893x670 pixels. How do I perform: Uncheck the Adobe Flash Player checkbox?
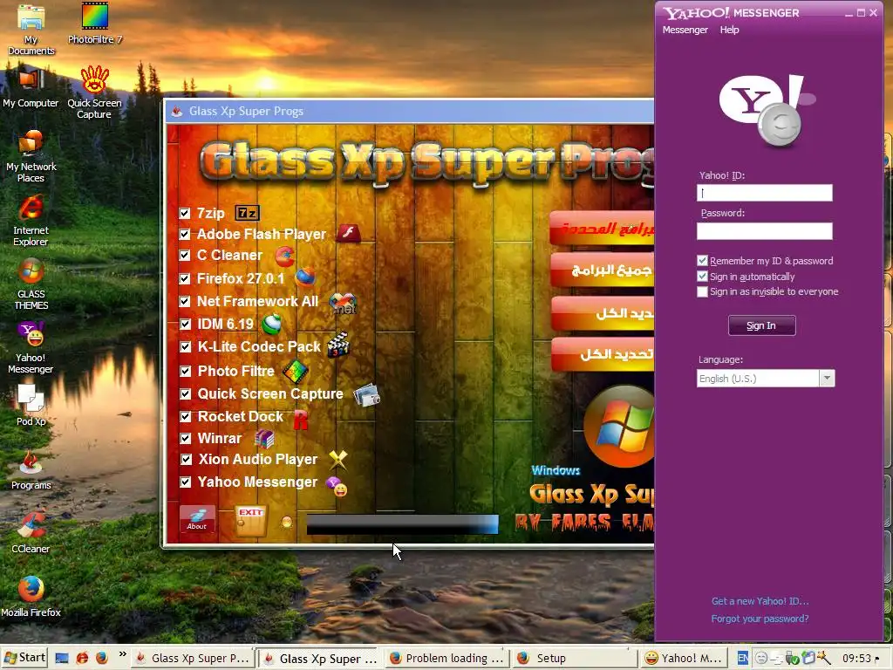click(185, 234)
